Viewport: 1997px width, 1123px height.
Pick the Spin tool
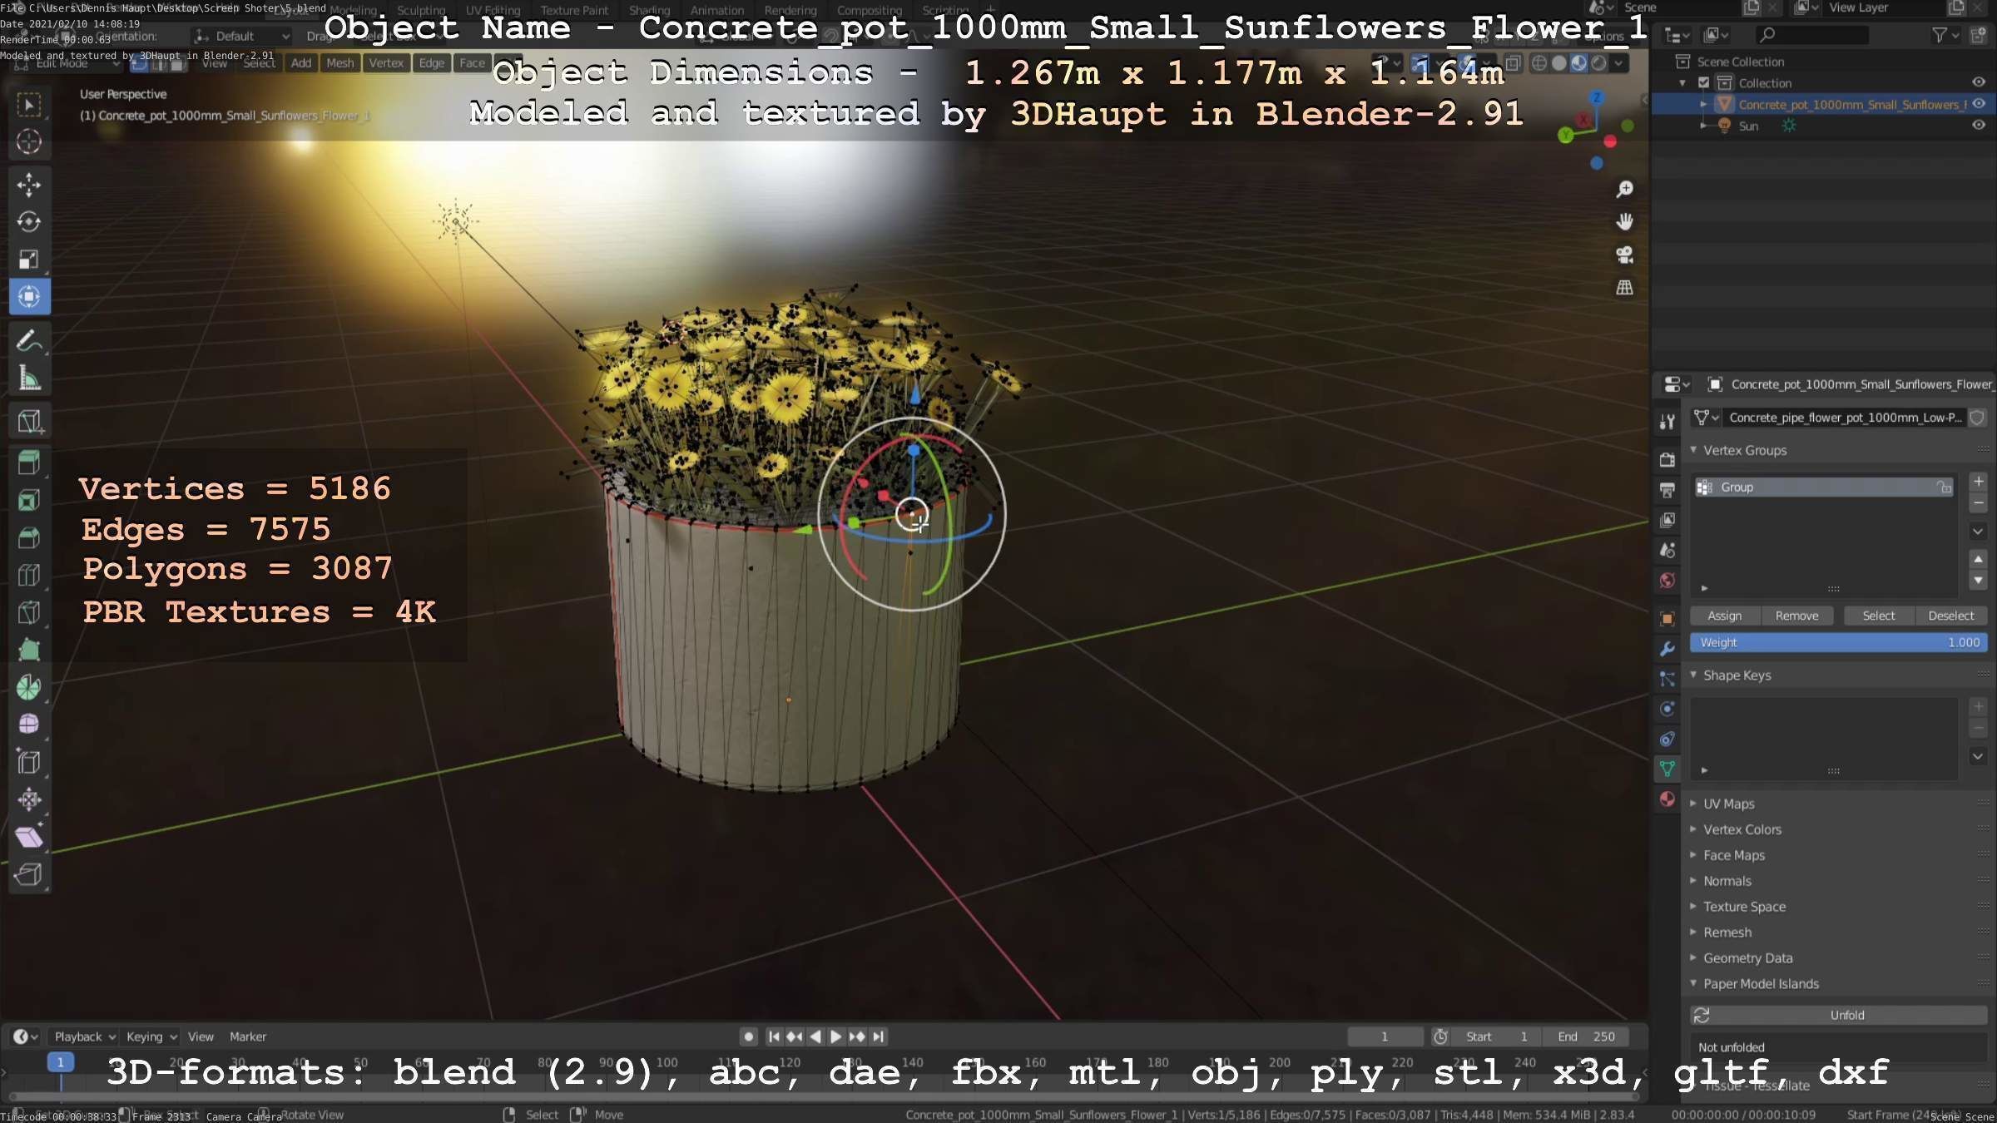[29, 687]
